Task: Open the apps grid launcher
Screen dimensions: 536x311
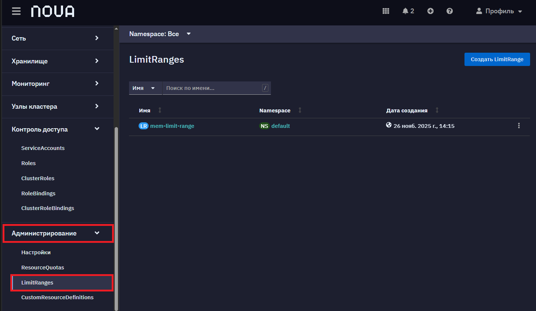Action: coord(386,11)
